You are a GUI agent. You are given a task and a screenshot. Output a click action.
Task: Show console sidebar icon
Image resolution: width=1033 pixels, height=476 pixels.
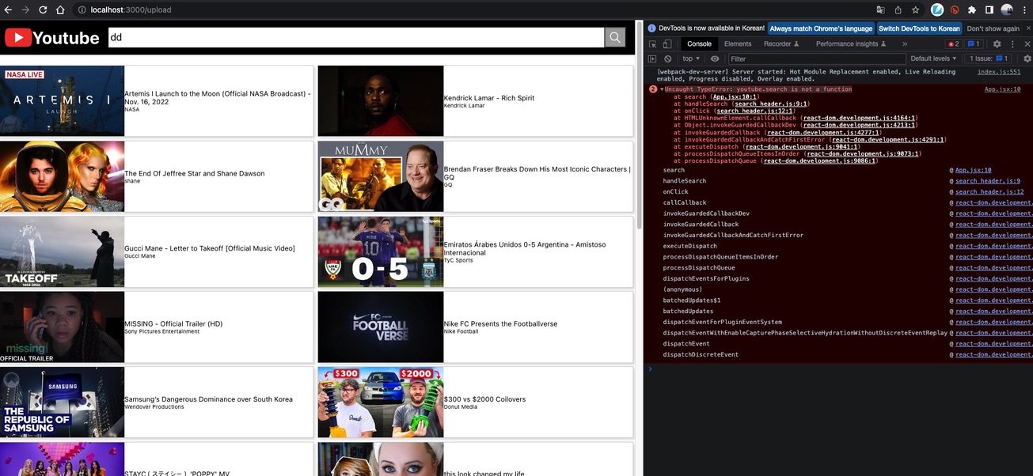(652, 59)
